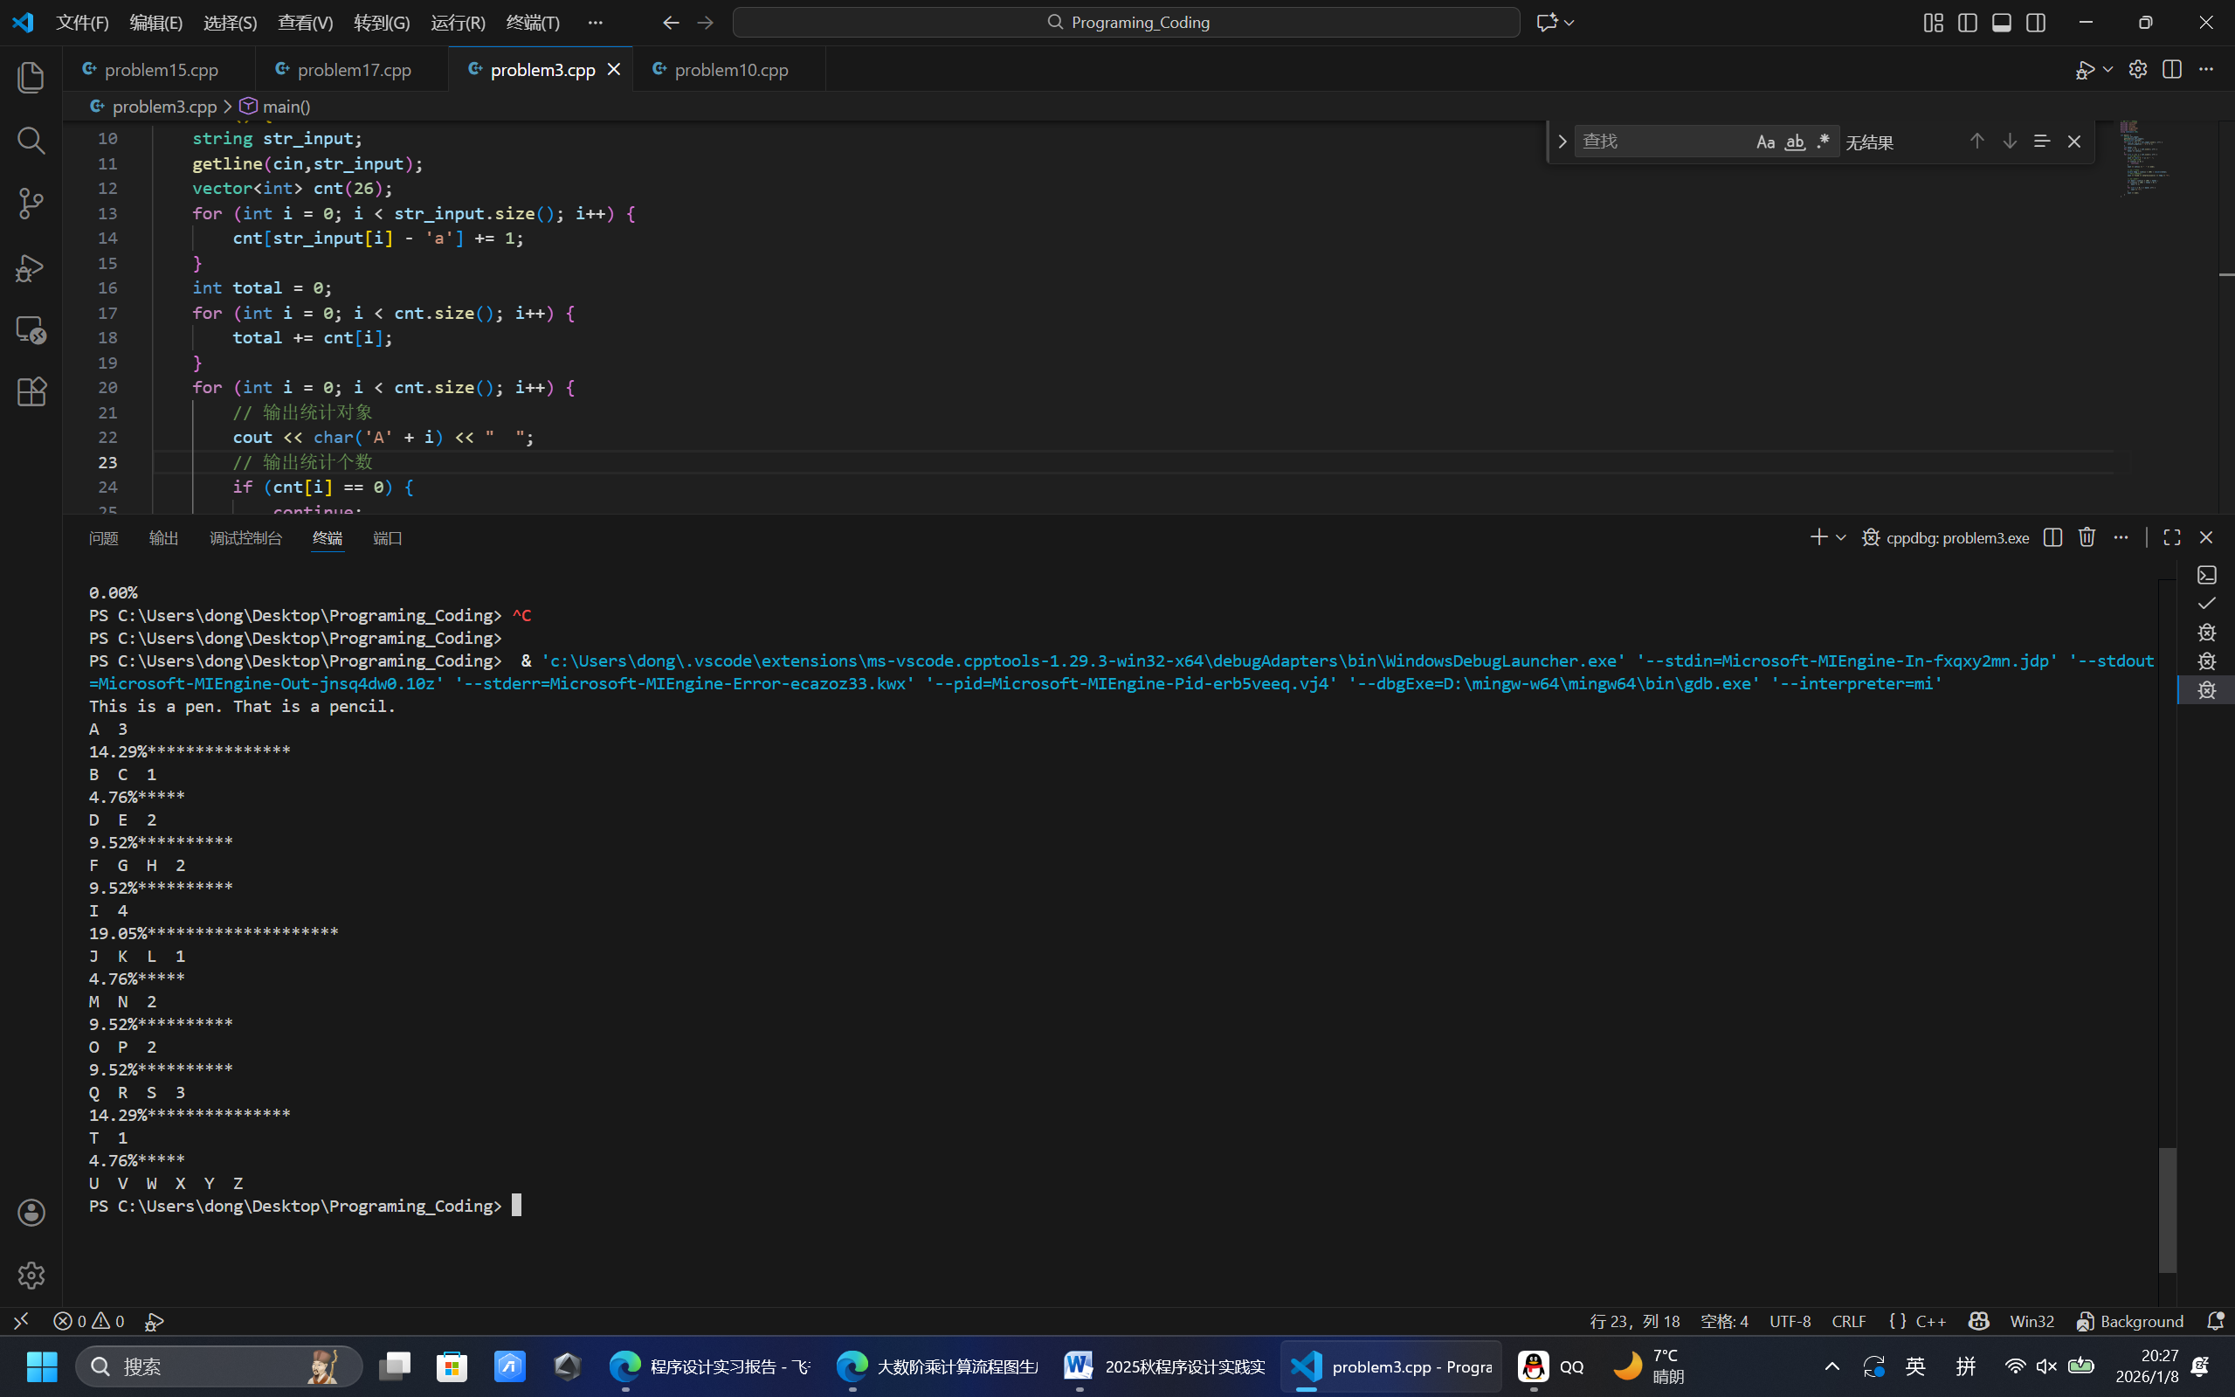Open Source Control view in activity bar

(x=31, y=204)
